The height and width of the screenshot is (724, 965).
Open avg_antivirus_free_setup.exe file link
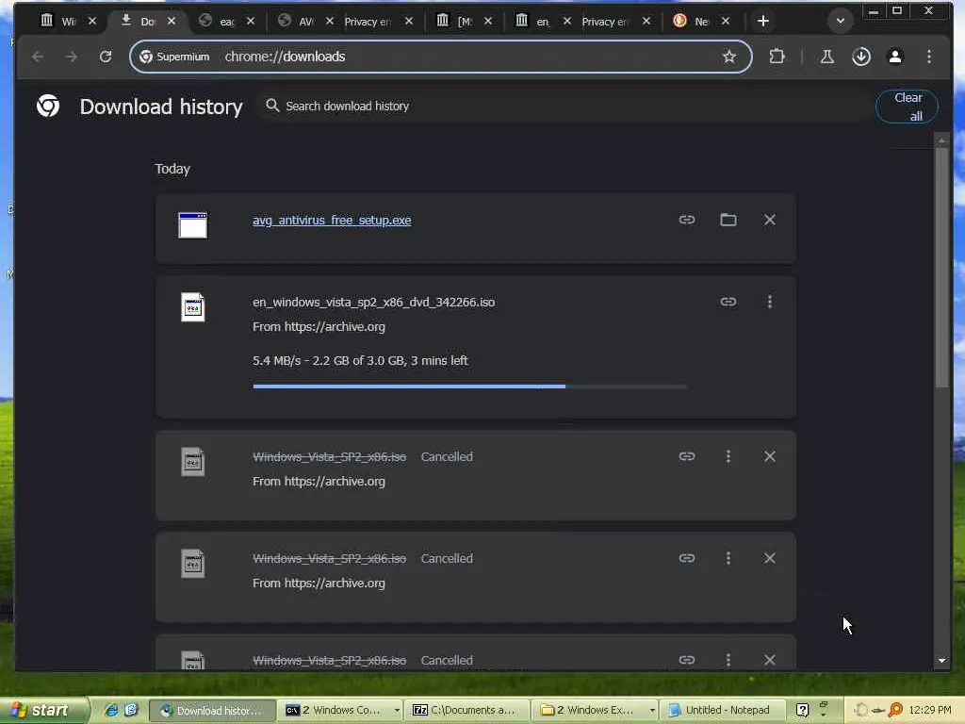(332, 221)
